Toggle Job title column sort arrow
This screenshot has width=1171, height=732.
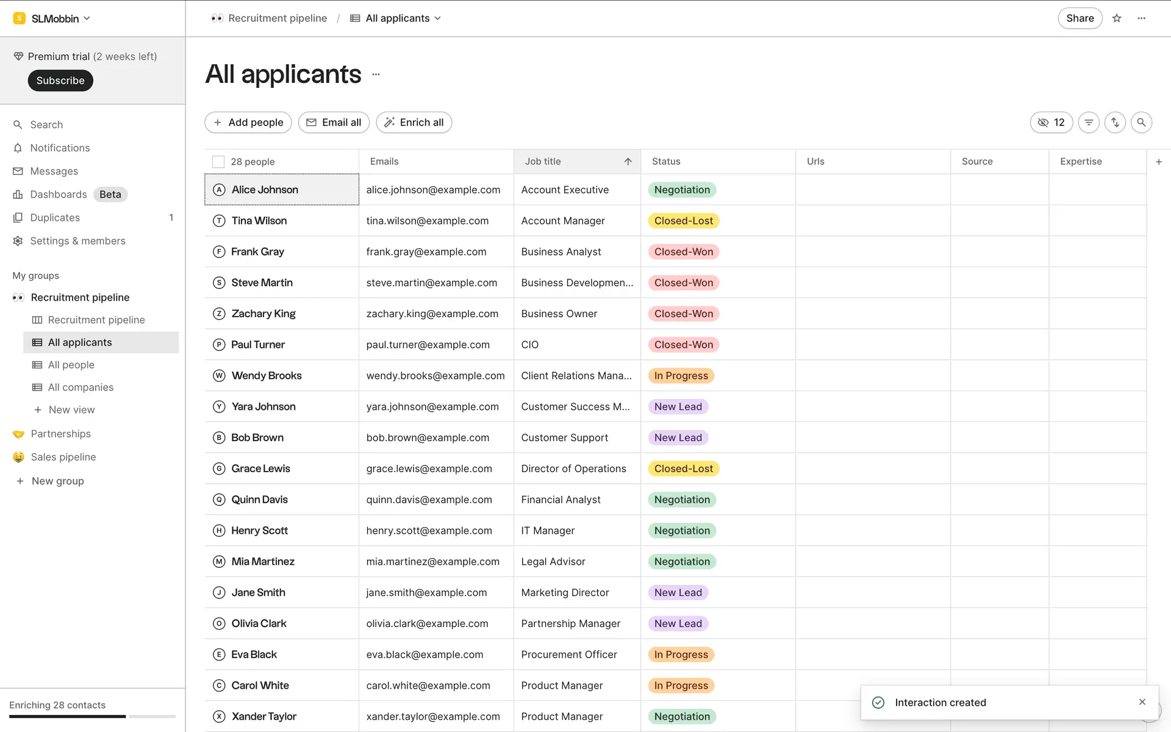point(628,162)
